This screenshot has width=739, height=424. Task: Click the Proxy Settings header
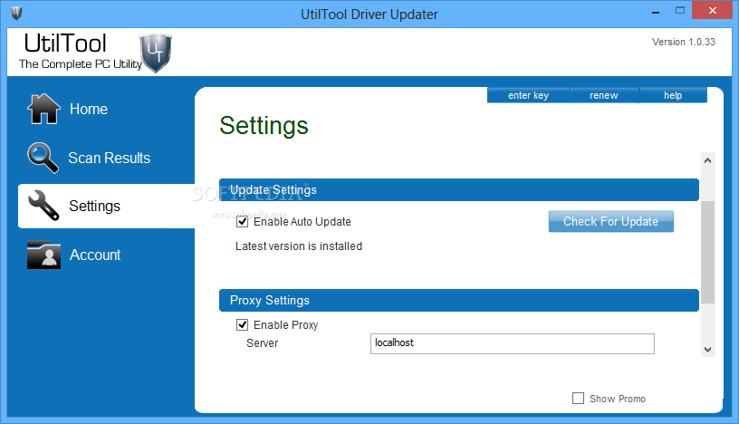coord(459,300)
